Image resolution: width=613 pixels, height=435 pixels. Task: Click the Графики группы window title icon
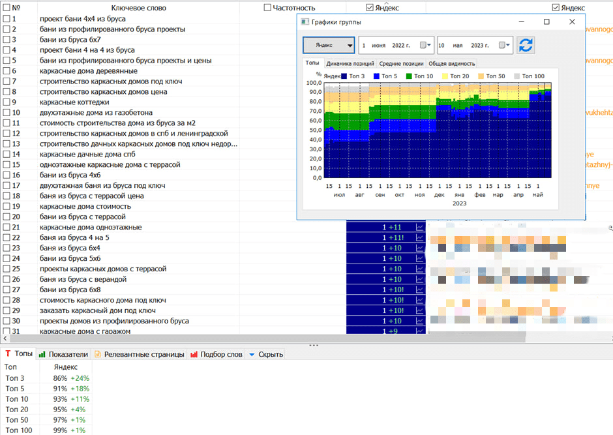tap(305, 22)
